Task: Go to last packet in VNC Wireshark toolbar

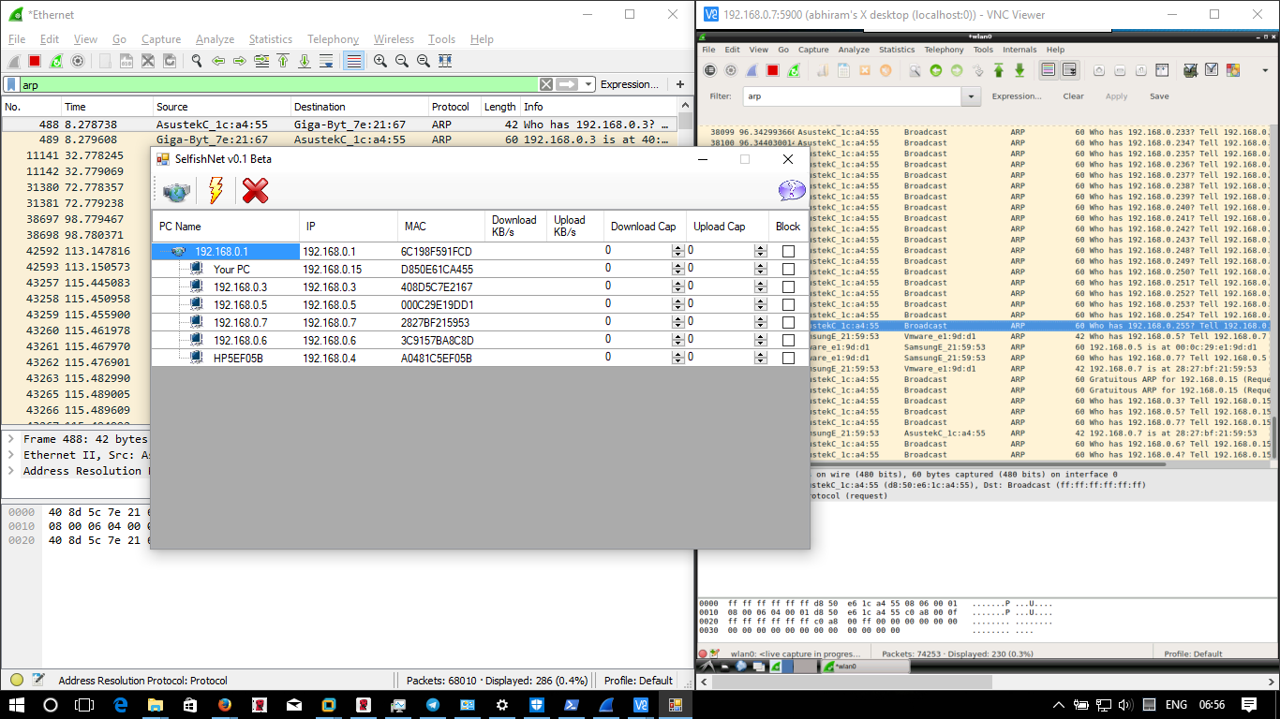Action: coord(1020,70)
